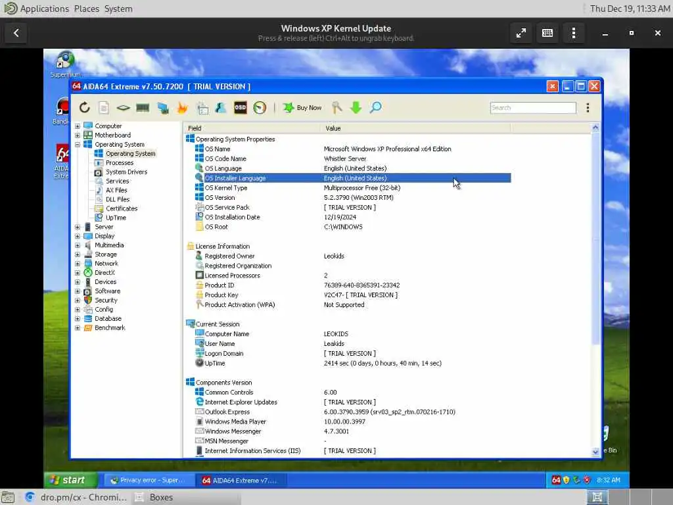Select Config in the tree
This screenshot has width=673, height=505.
click(103, 309)
